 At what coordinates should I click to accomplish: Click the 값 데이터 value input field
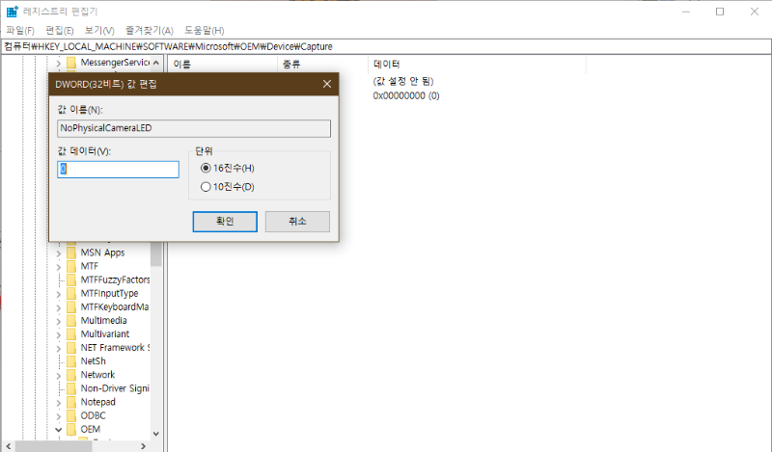[x=119, y=169]
